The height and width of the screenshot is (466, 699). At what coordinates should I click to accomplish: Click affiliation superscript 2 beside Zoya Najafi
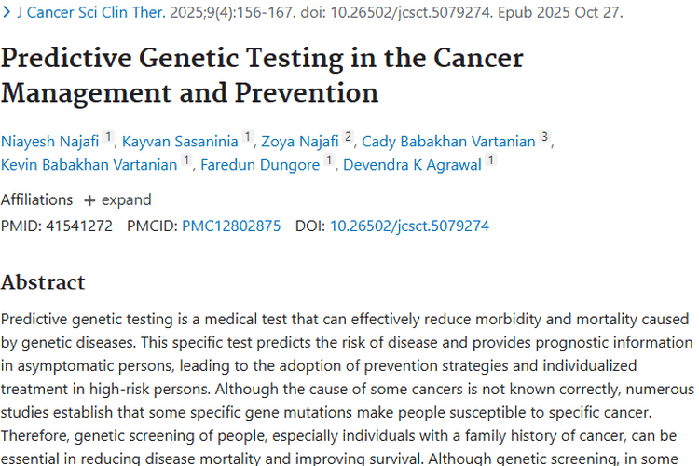[x=348, y=138]
